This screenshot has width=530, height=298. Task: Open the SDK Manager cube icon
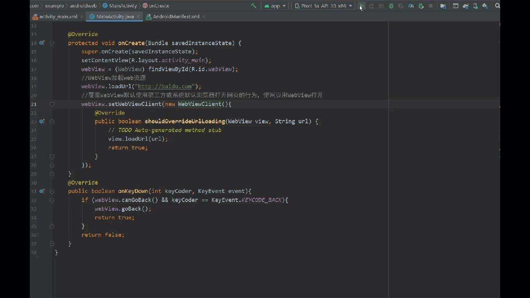pyautogui.click(x=485, y=6)
